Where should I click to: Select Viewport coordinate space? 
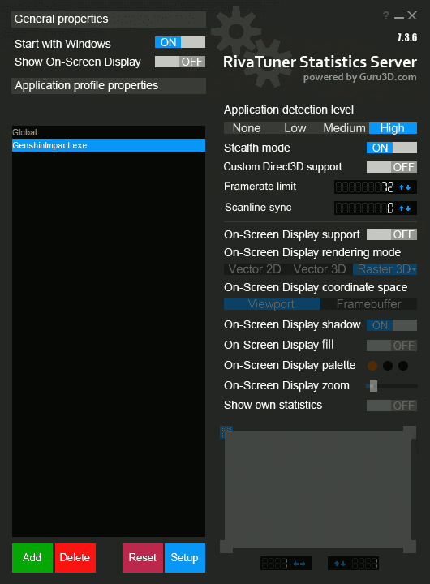tap(272, 304)
